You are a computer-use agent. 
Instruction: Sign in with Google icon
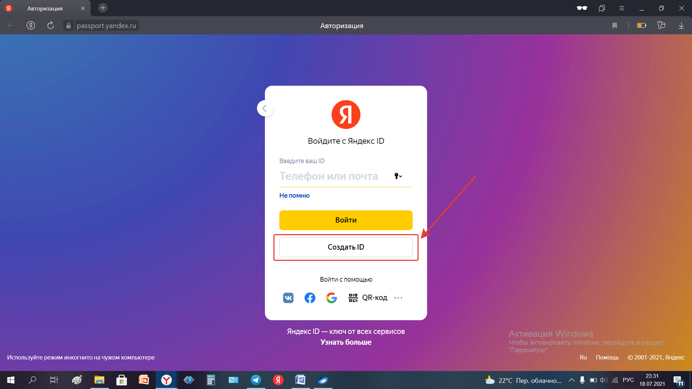332,298
